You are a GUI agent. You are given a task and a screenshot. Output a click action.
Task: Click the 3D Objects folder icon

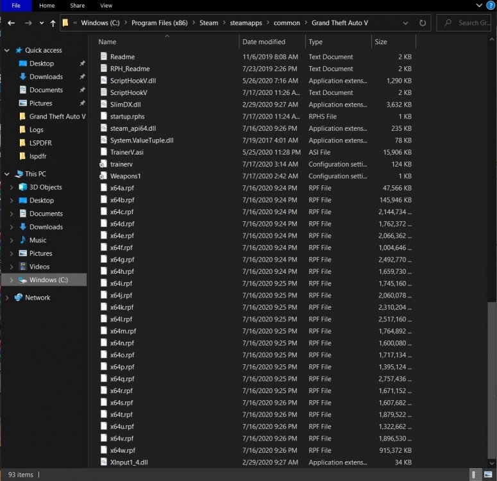pyautogui.click(x=23, y=187)
